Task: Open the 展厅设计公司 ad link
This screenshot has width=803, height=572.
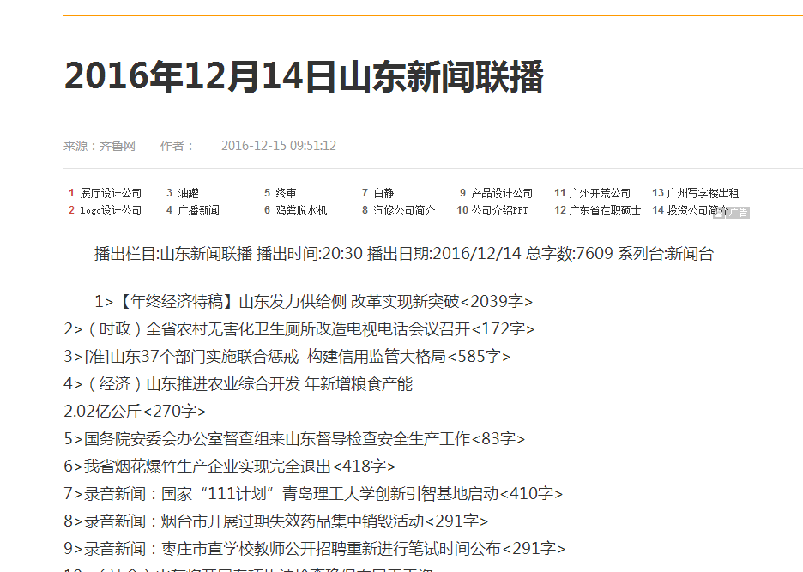Action: click(111, 194)
